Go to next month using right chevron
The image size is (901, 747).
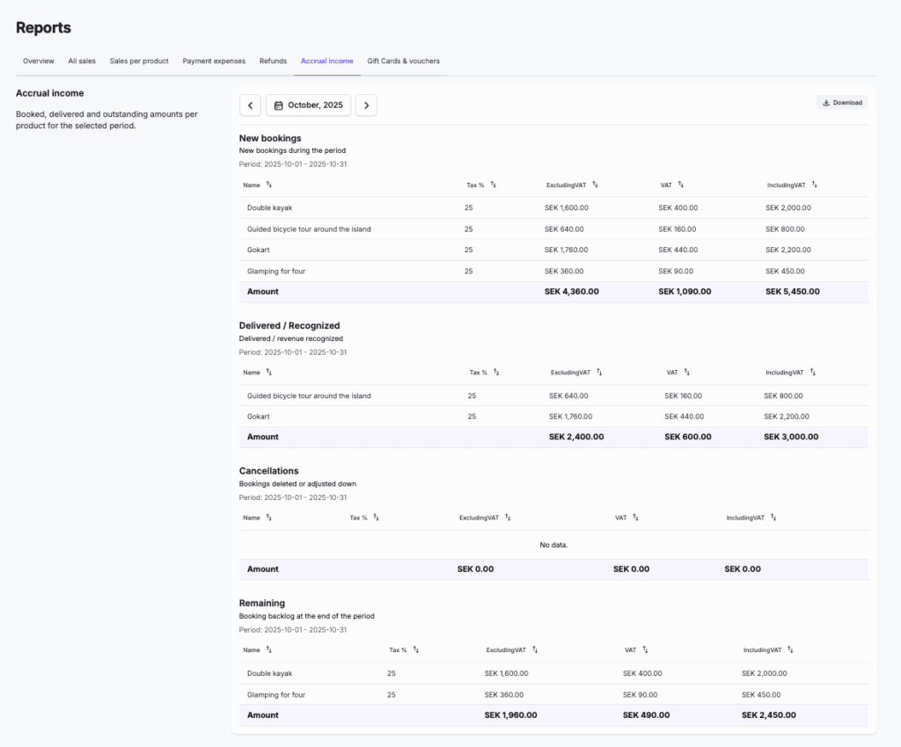366,105
